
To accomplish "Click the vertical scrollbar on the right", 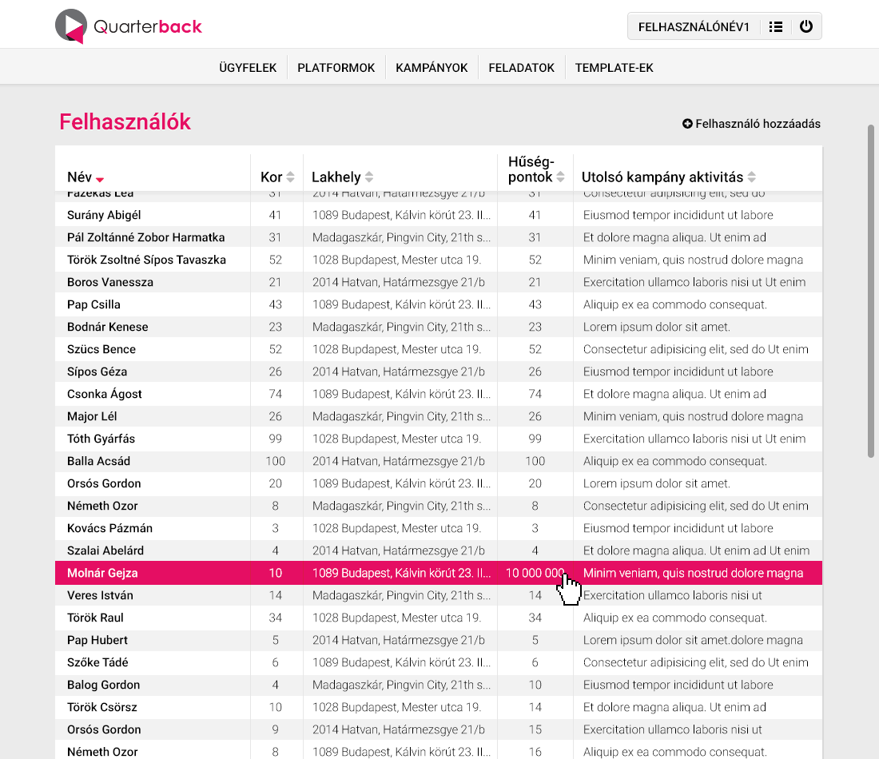I will [870, 291].
